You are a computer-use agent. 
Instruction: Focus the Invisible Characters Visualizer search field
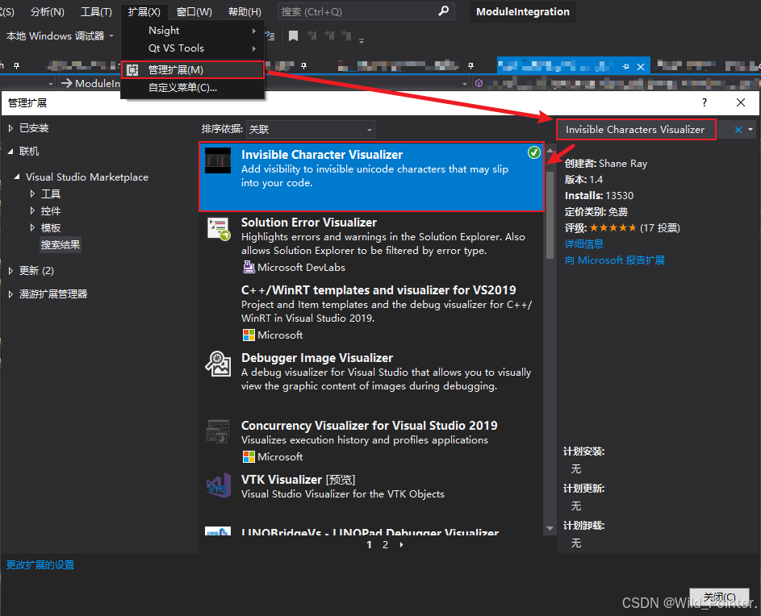[636, 130]
